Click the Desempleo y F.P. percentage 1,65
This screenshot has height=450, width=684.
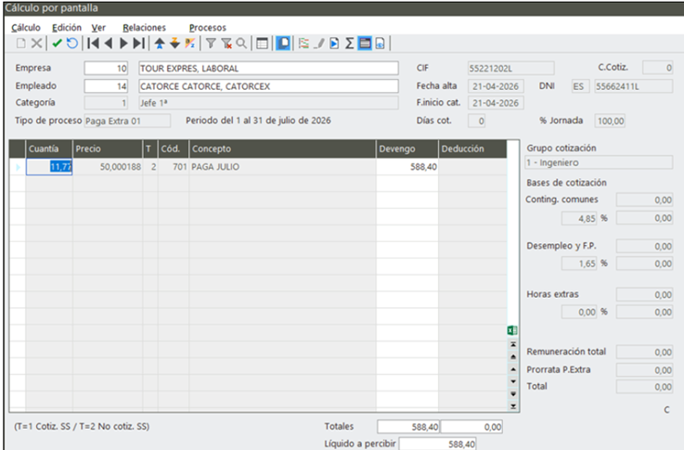(x=579, y=264)
